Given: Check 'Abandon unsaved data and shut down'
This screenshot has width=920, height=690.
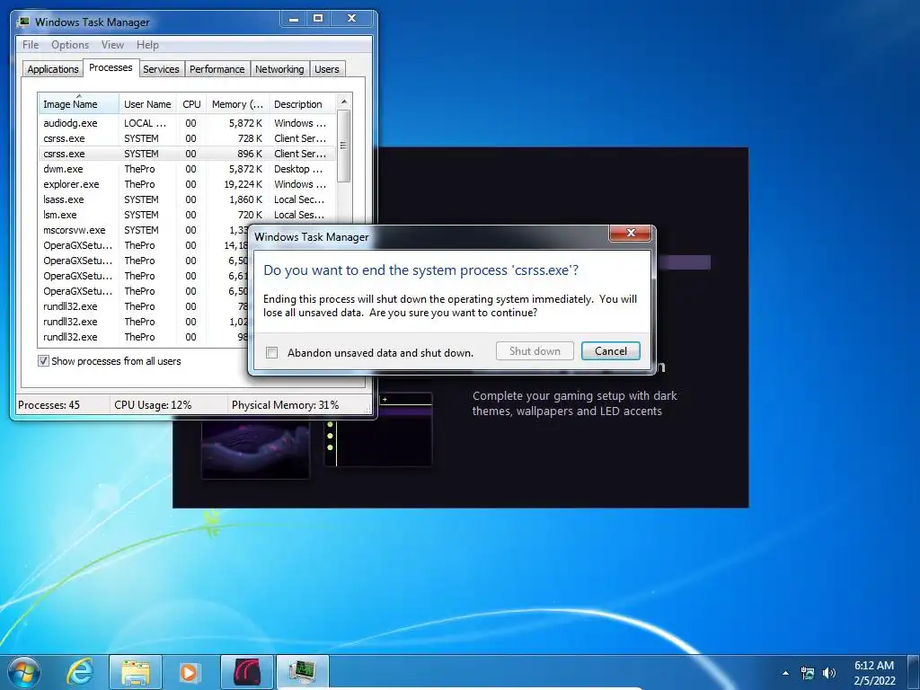Looking at the screenshot, I should click(271, 352).
